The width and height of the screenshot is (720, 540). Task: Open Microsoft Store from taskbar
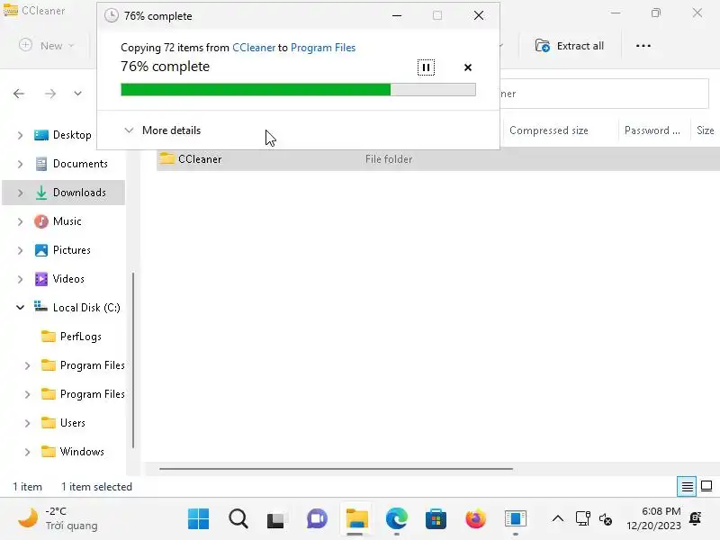(436, 519)
